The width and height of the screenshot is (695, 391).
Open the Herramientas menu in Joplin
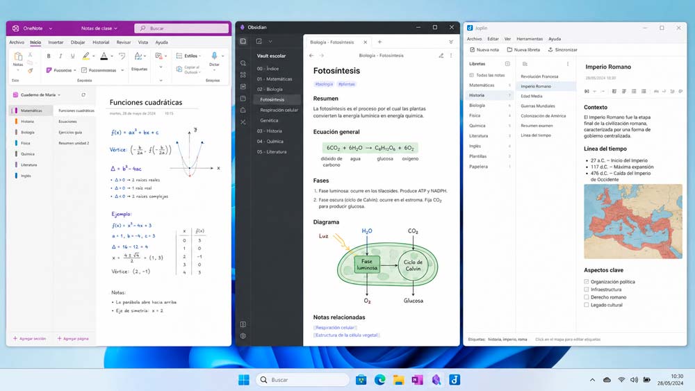click(x=529, y=39)
